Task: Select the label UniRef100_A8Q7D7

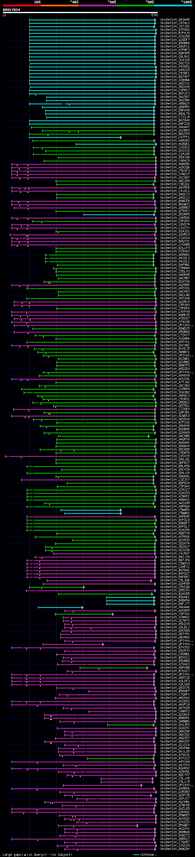Action: (175, 738)
